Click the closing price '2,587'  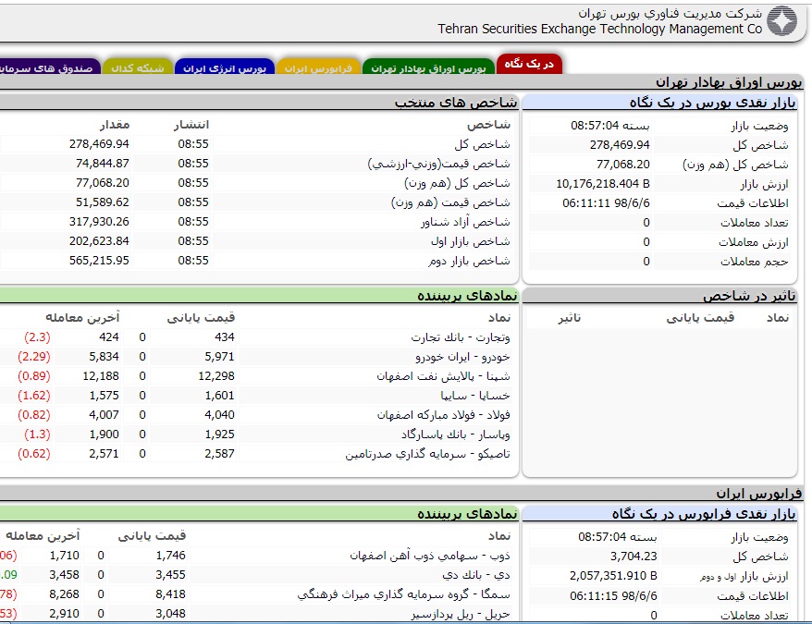pyautogui.click(x=219, y=454)
